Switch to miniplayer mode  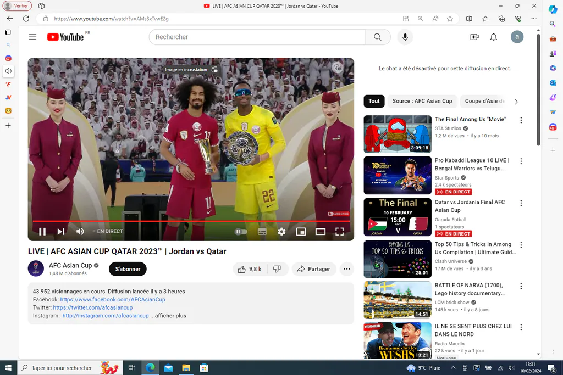[x=301, y=232]
